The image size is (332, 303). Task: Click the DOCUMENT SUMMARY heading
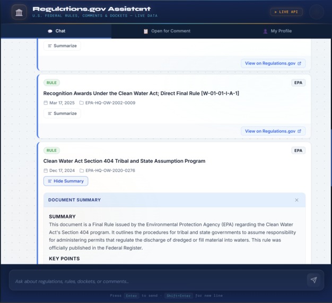(x=75, y=200)
